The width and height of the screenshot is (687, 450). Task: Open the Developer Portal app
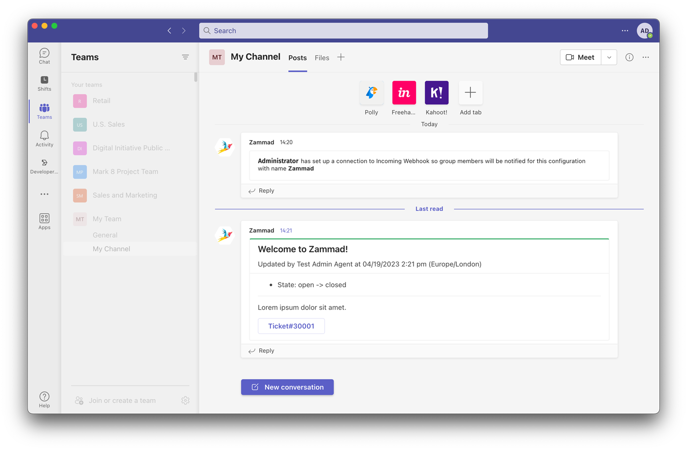[x=44, y=166]
